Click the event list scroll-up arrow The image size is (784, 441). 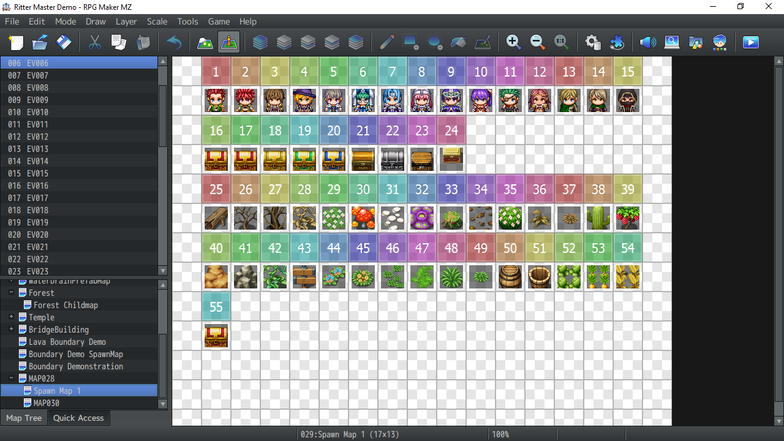162,61
